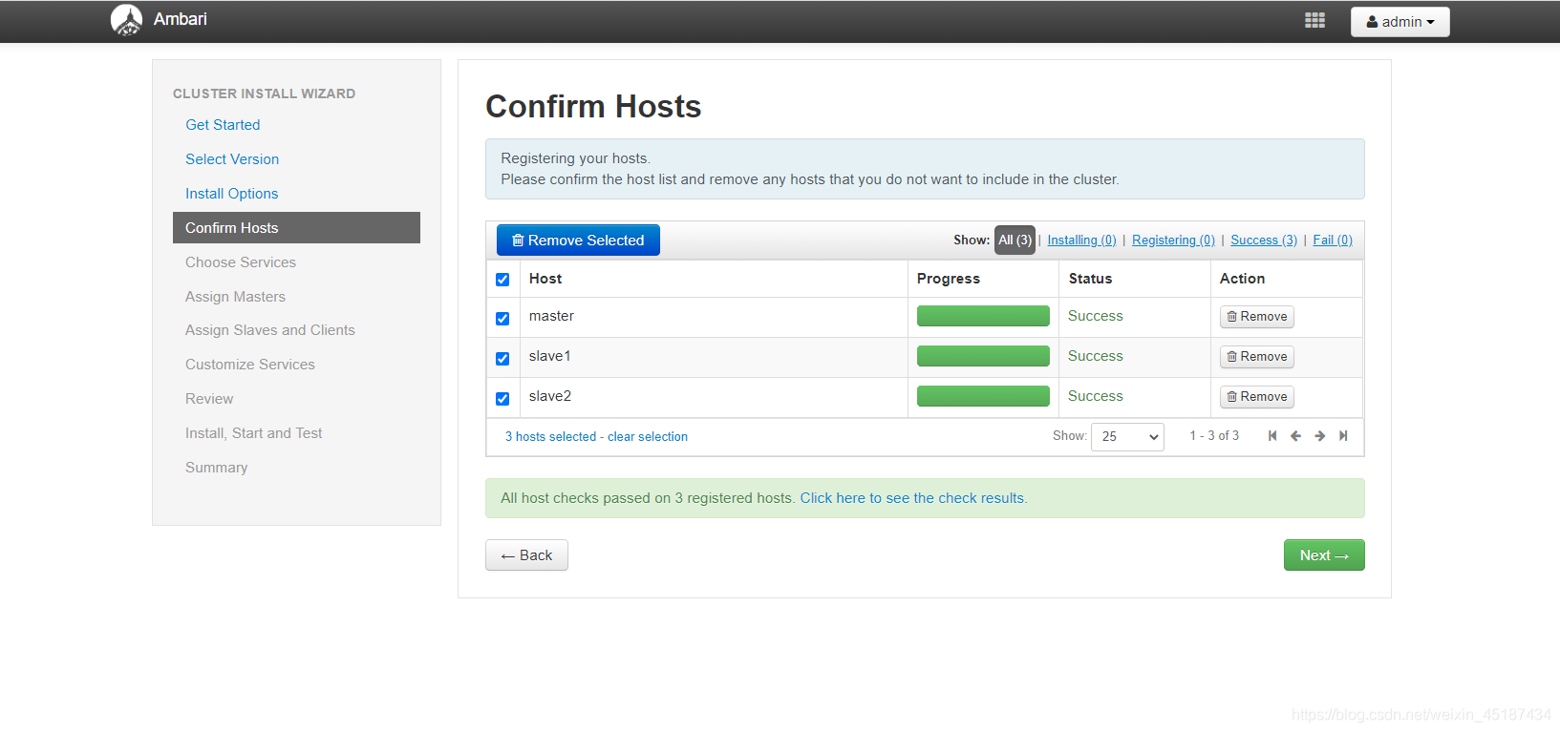The image size is (1560, 732).
Task: Open Get Started wizard step
Action: 223,125
